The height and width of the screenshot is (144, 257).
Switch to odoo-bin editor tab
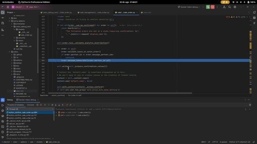(146, 12)
